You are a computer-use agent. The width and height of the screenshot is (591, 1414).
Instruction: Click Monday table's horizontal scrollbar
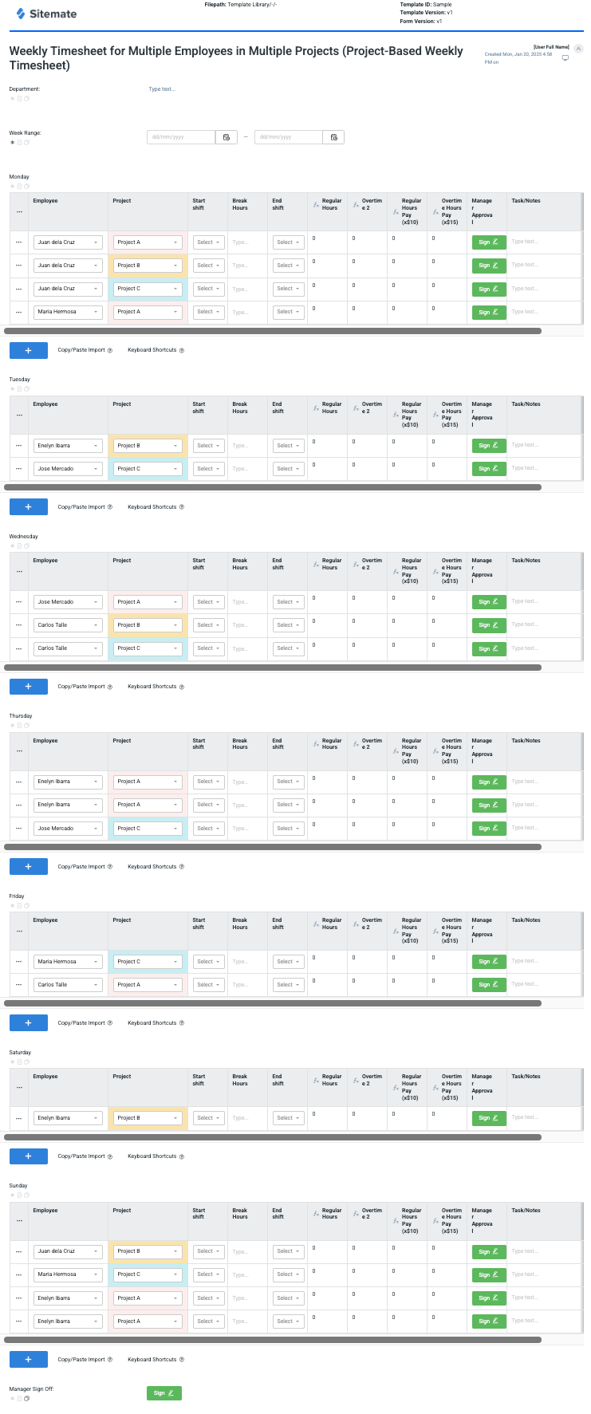[x=273, y=330]
